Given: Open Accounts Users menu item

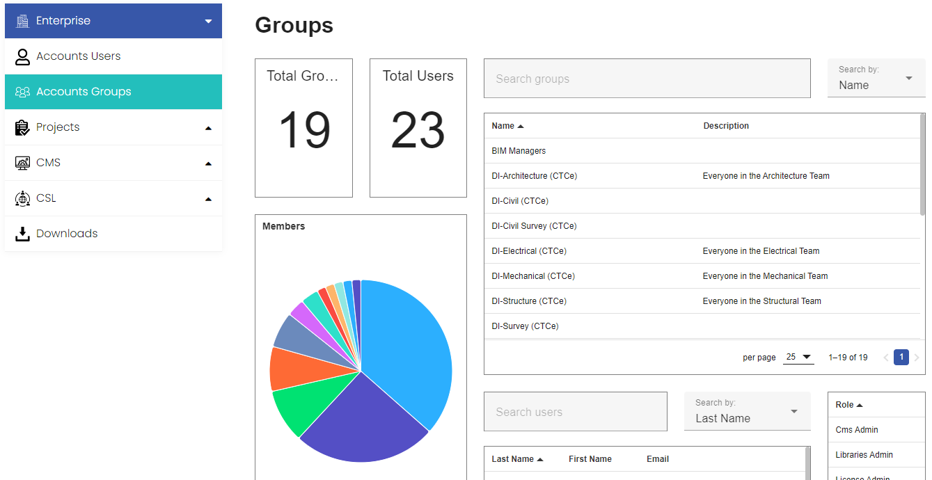Looking at the screenshot, I should [x=79, y=56].
